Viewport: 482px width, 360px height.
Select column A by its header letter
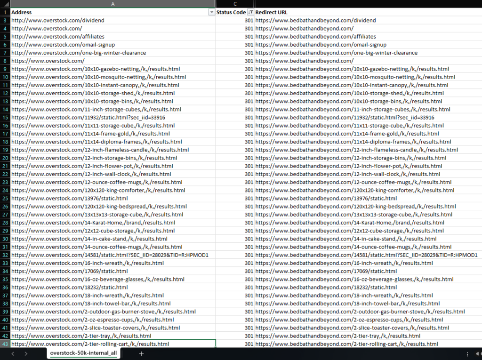click(x=112, y=4)
